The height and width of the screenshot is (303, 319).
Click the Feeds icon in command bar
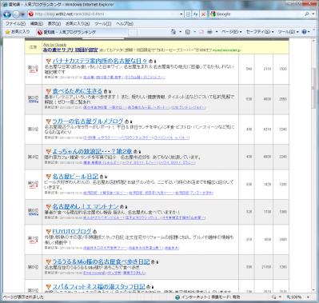(x=188, y=32)
